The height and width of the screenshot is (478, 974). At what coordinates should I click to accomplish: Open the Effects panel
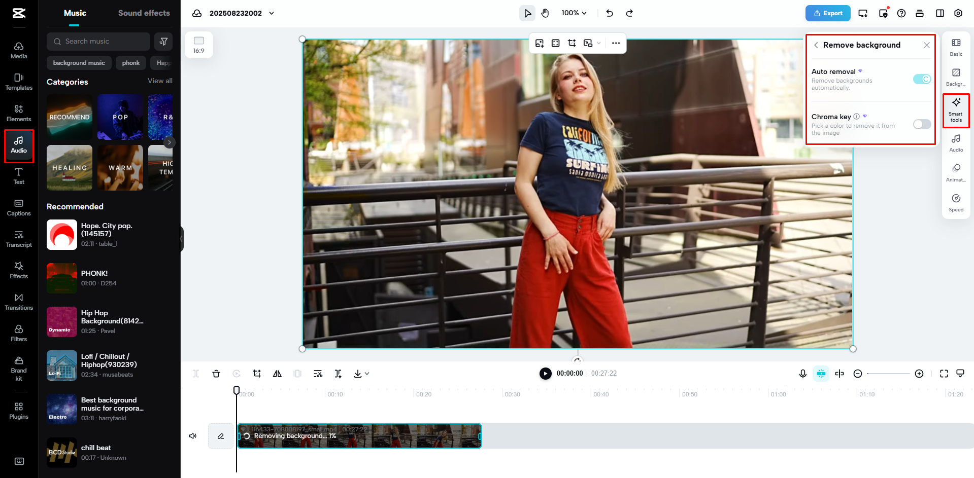[x=19, y=270]
